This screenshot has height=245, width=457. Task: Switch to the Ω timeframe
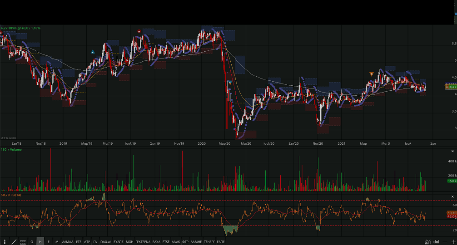pyautogui.click(x=32, y=242)
